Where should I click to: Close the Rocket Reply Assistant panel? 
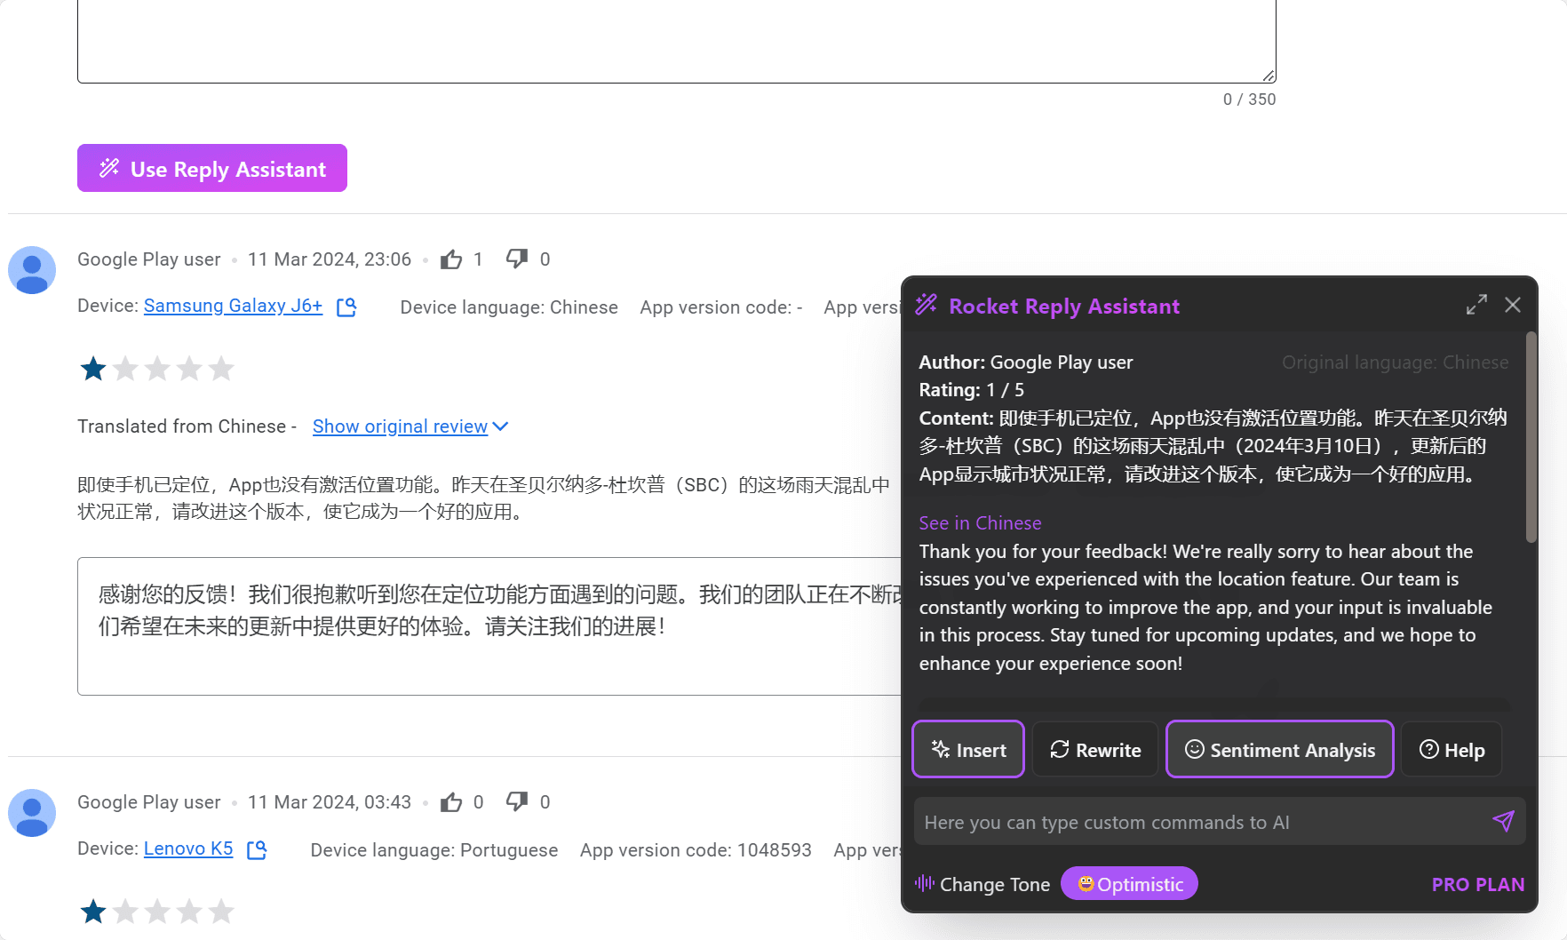pos(1513,305)
